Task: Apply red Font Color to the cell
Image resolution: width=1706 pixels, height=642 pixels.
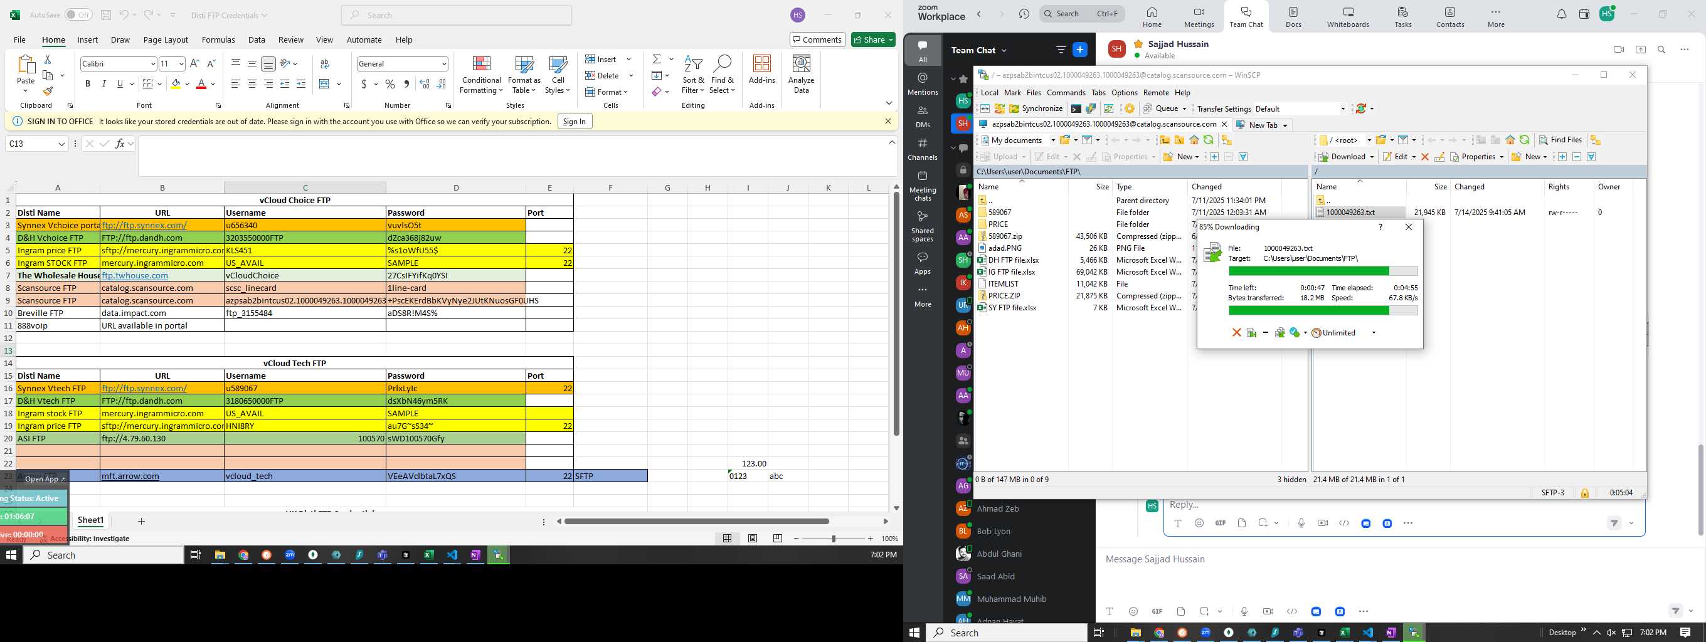Action: [201, 84]
